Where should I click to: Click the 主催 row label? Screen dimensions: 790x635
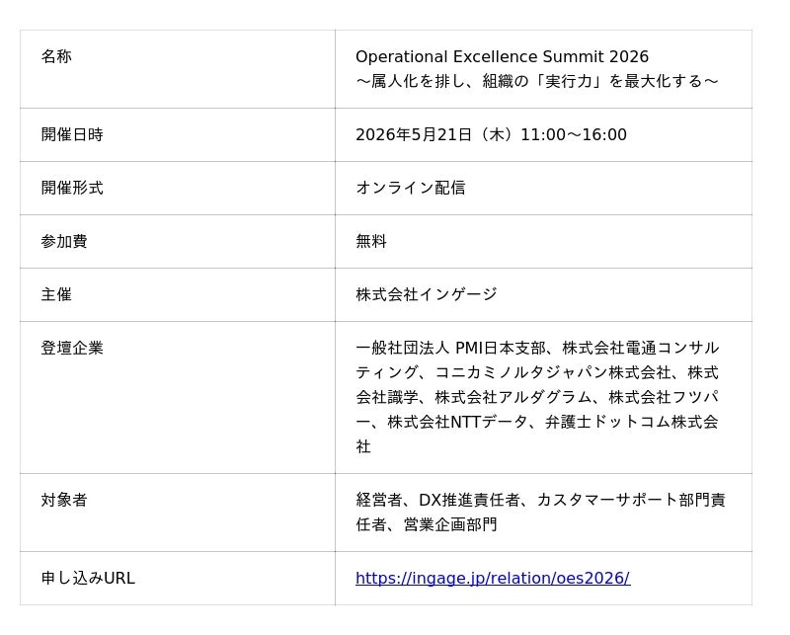[56, 295]
